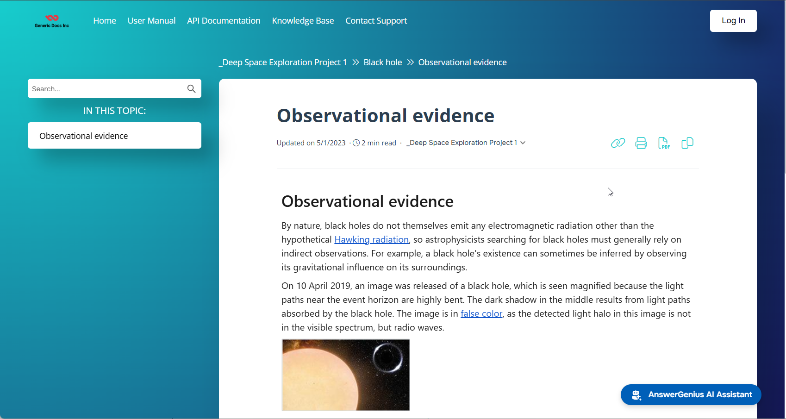The width and height of the screenshot is (786, 419).
Task: Open the black hole image thumbnail
Action: [346, 375]
